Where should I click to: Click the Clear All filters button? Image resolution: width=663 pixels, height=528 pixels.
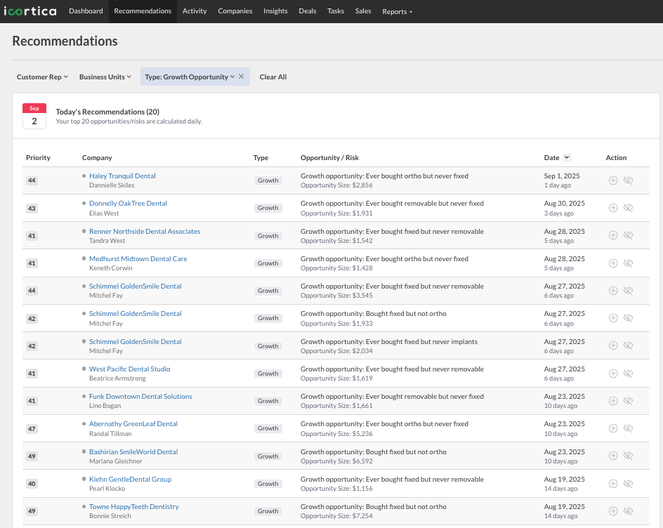(x=273, y=77)
